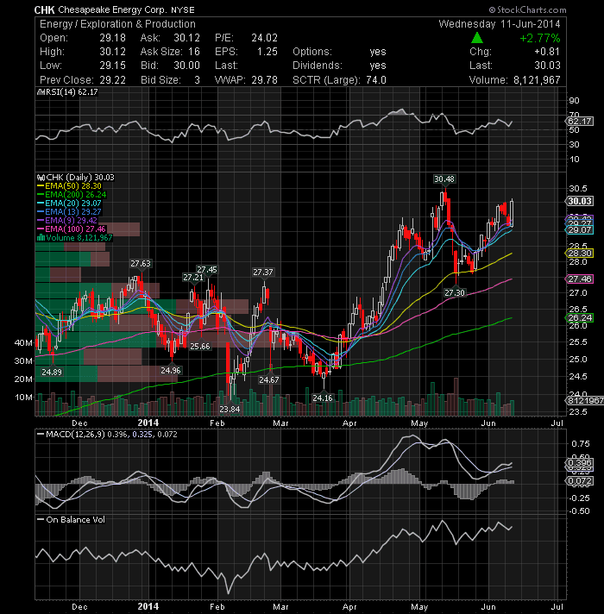The width and height of the screenshot is (604, 614).
Task: Click the EMA(9) 29.42 legend entry
Action: click(71, 221)
